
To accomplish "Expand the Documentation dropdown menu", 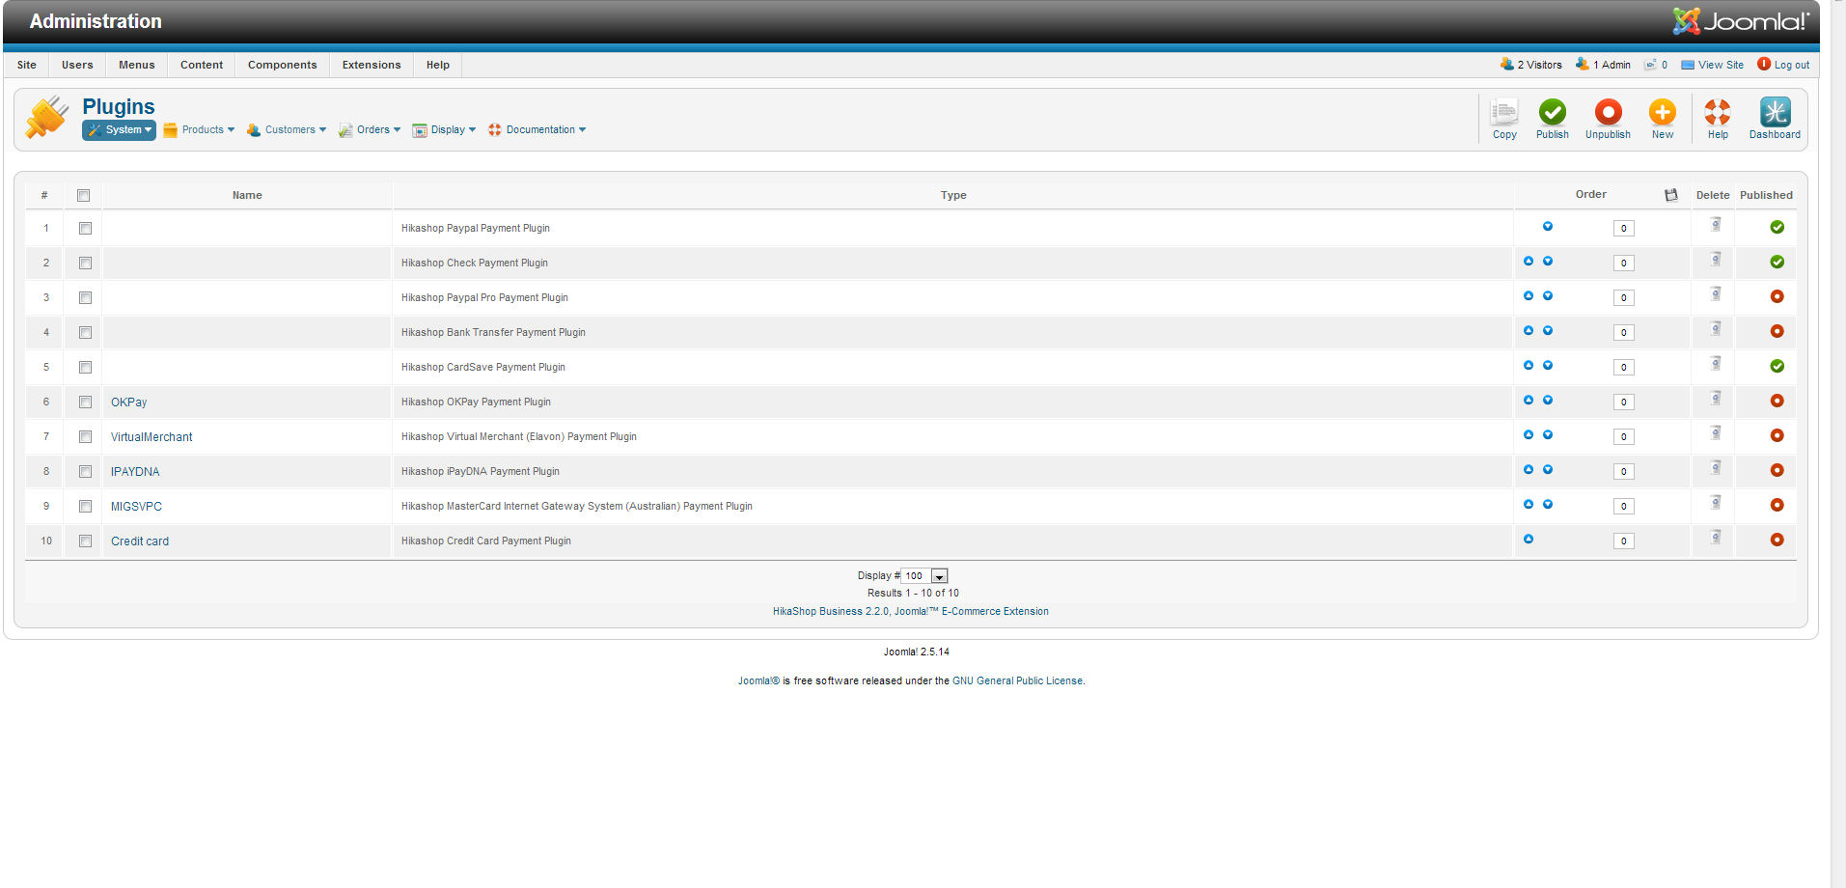I will point(537,130).
